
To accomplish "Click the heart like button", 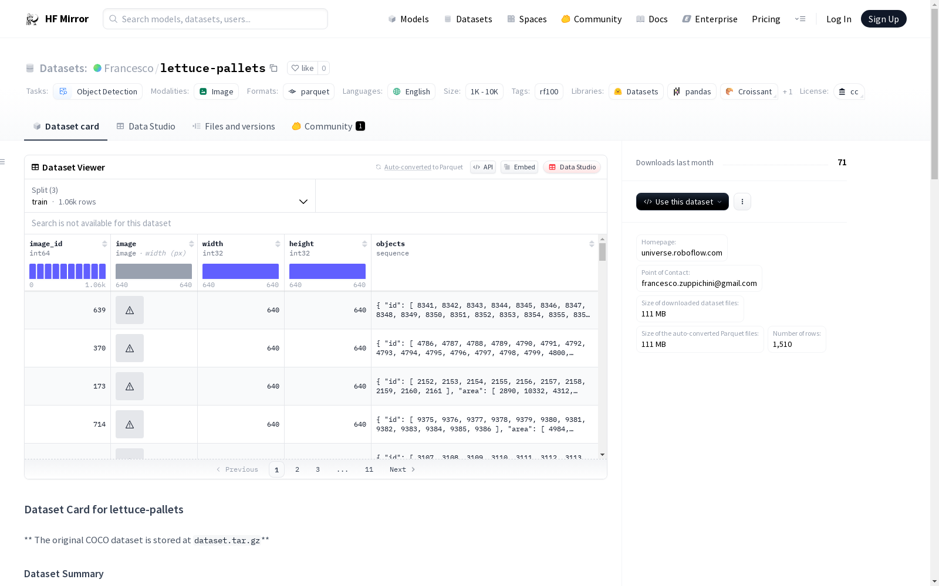I will coord(303,68).
